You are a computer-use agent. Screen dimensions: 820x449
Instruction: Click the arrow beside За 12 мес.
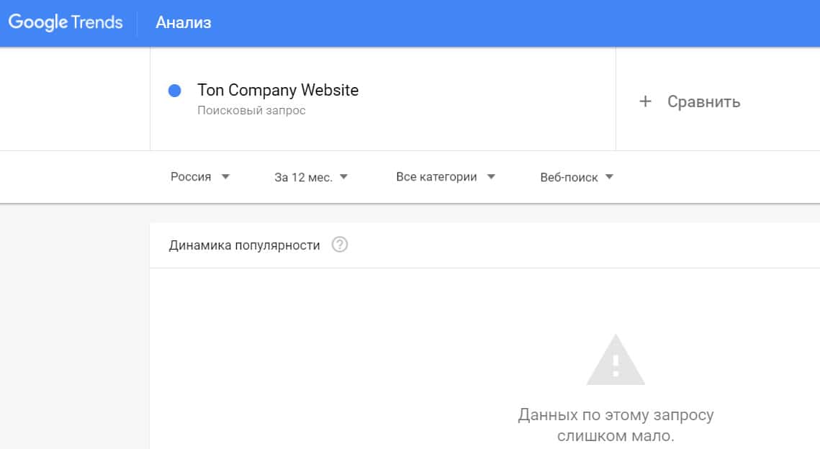point(343,177)
